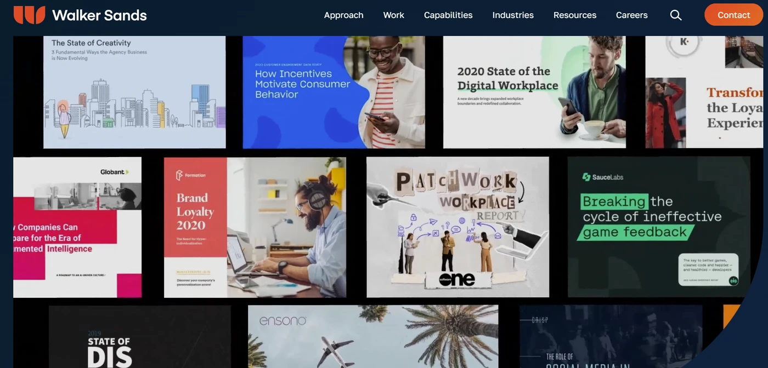Open How Incentives Motivate Consumer Behavior card
The height and width of the screenshot is (368, 768).
(x=334, y=92)
